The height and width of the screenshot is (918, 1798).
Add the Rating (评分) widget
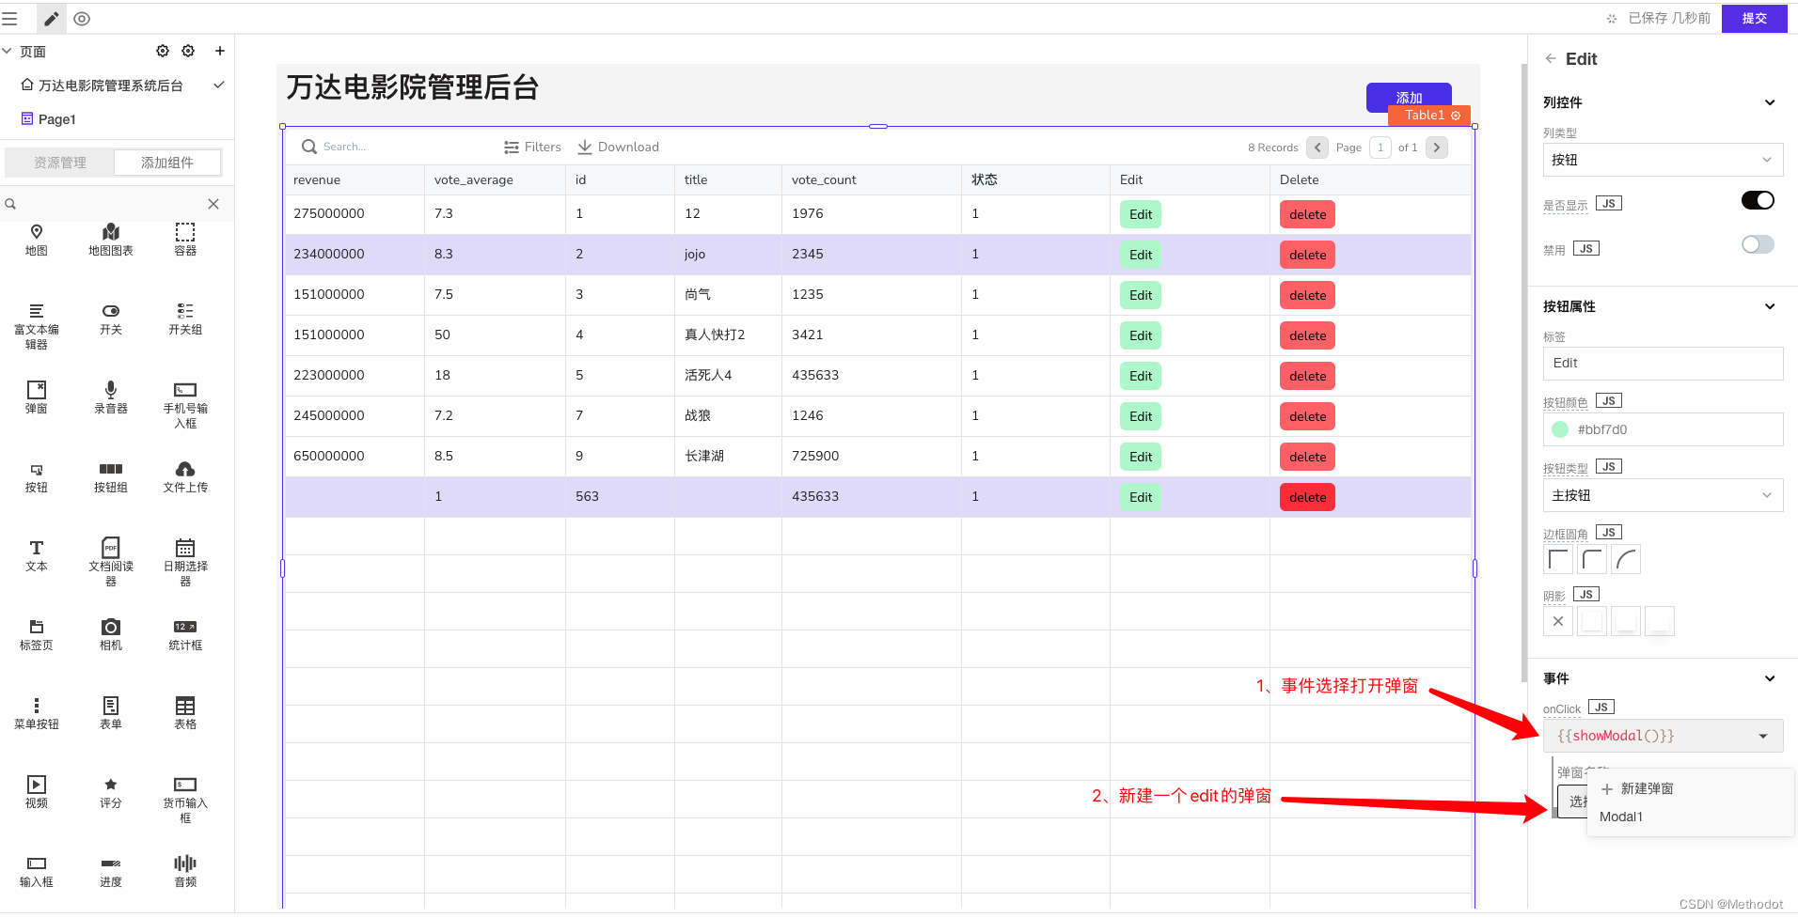(111, 792)
